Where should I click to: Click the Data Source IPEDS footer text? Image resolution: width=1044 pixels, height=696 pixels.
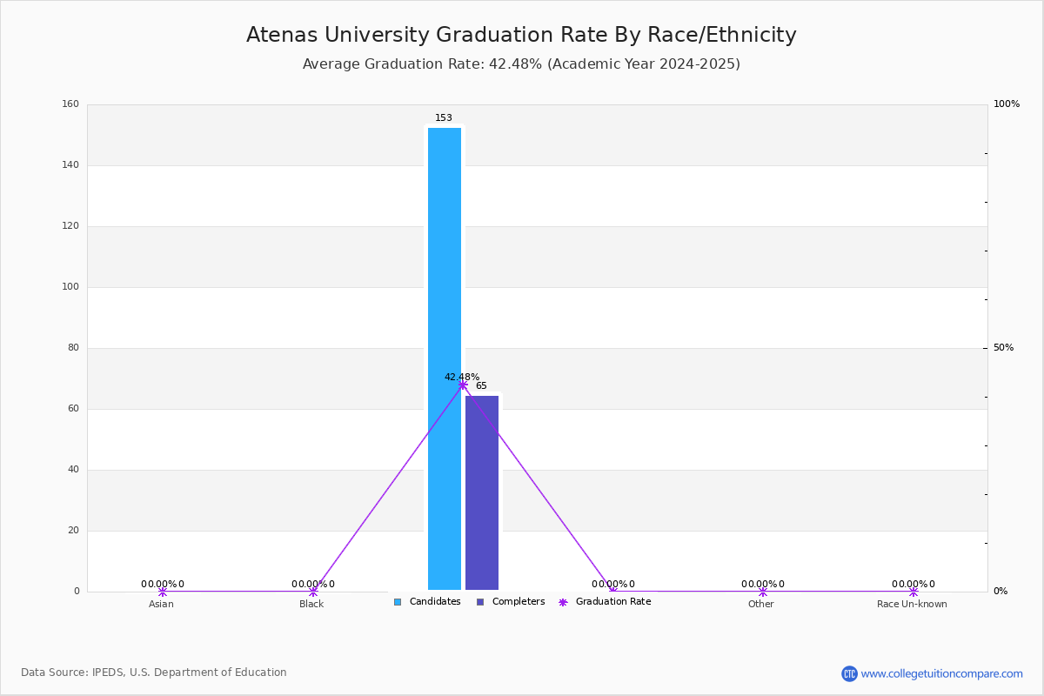pos(154,673)
